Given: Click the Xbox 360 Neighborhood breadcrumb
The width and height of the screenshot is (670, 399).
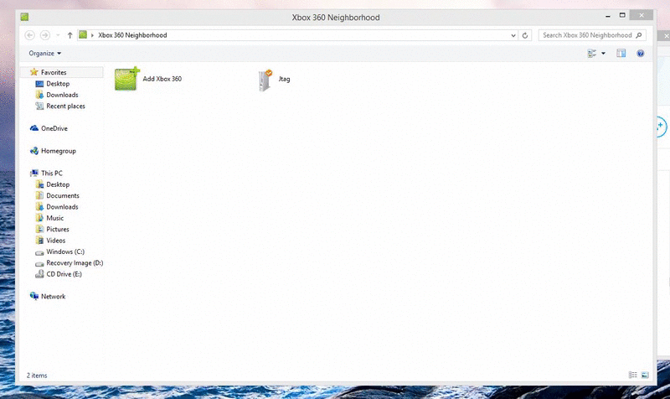Looking at the screenshot, I should coord(132,35).
